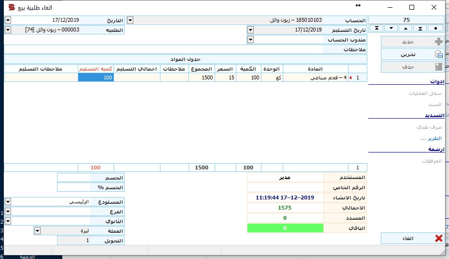Click the single down-arrow record navigation button

coord(391,28)
